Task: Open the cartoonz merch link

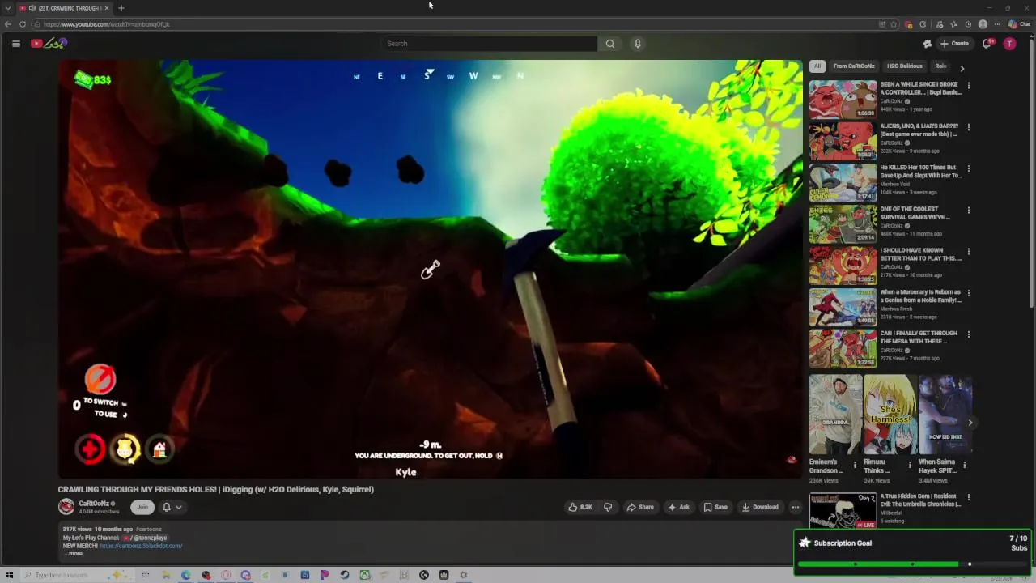Action: pos(142,546)
